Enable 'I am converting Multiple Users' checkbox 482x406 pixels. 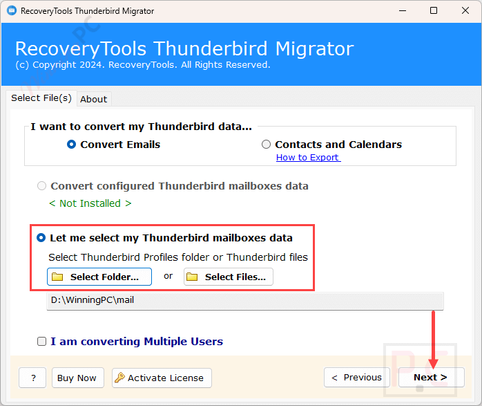point(41,342)
